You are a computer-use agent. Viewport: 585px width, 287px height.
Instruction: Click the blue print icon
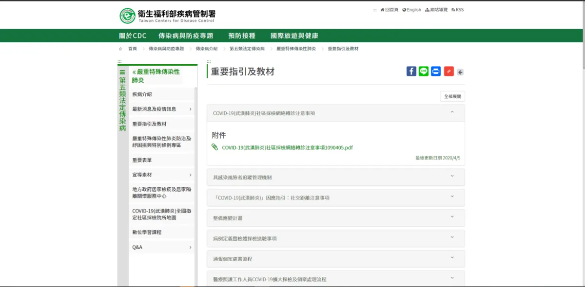(x=436, y=72)
